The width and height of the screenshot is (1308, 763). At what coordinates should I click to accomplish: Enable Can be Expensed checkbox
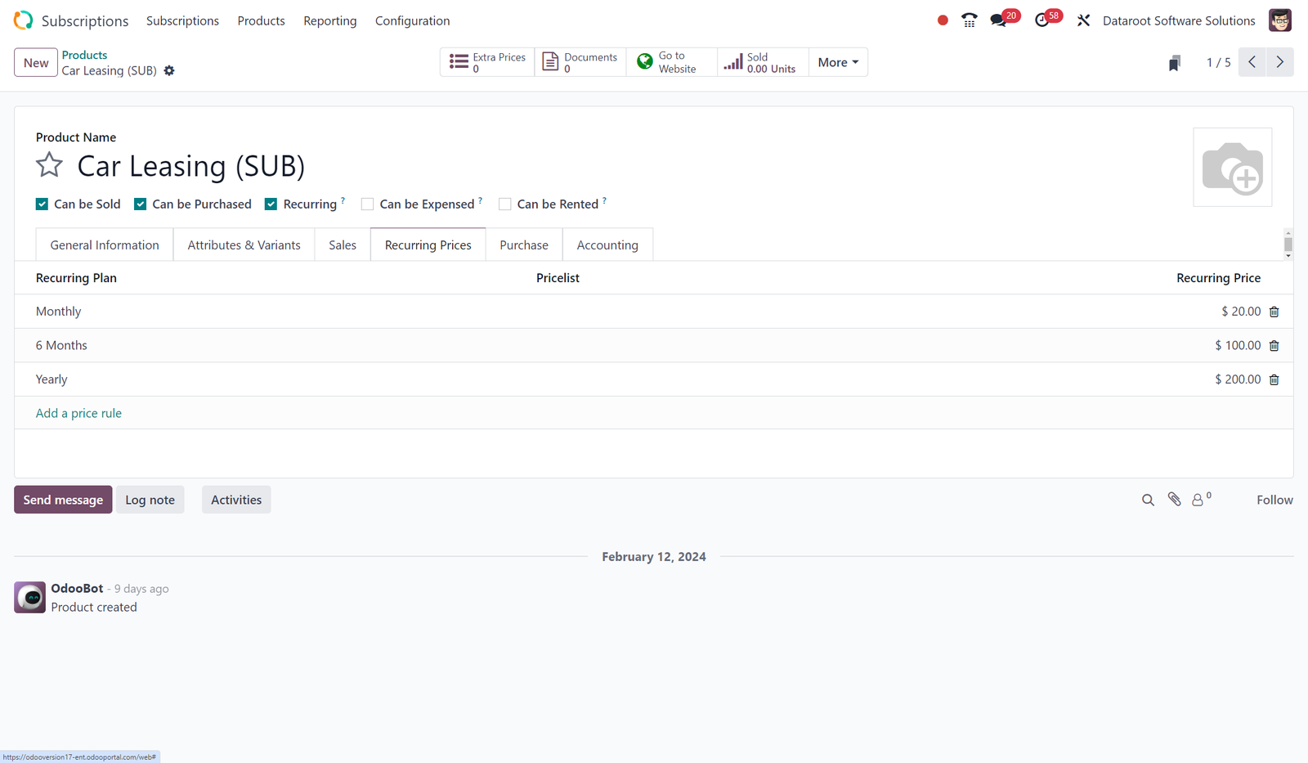click(367, 204)
